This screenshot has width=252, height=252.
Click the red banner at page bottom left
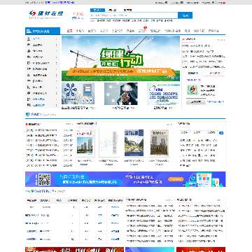click(74, 249)
